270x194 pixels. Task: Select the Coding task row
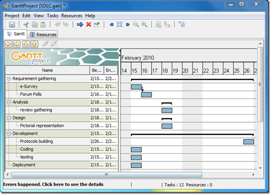click(x=62, y=149)
